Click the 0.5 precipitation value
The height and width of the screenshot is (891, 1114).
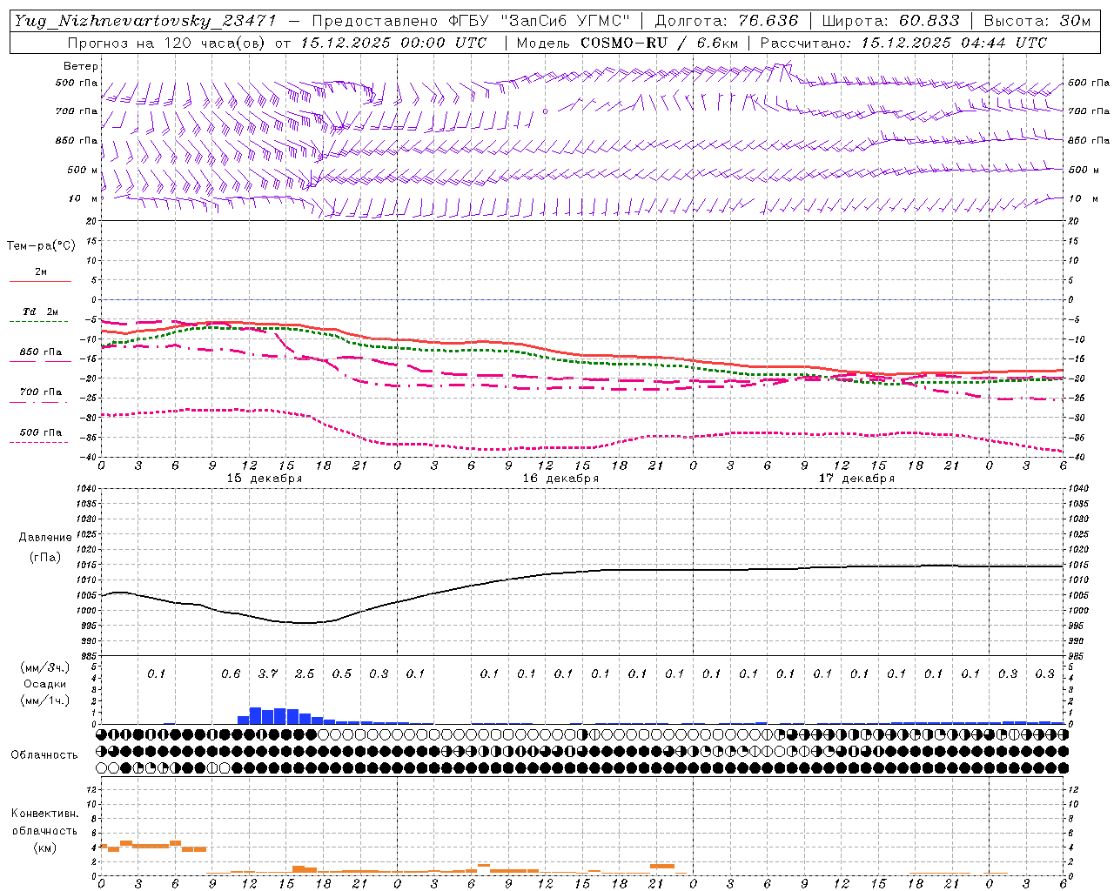pos(342,673)
